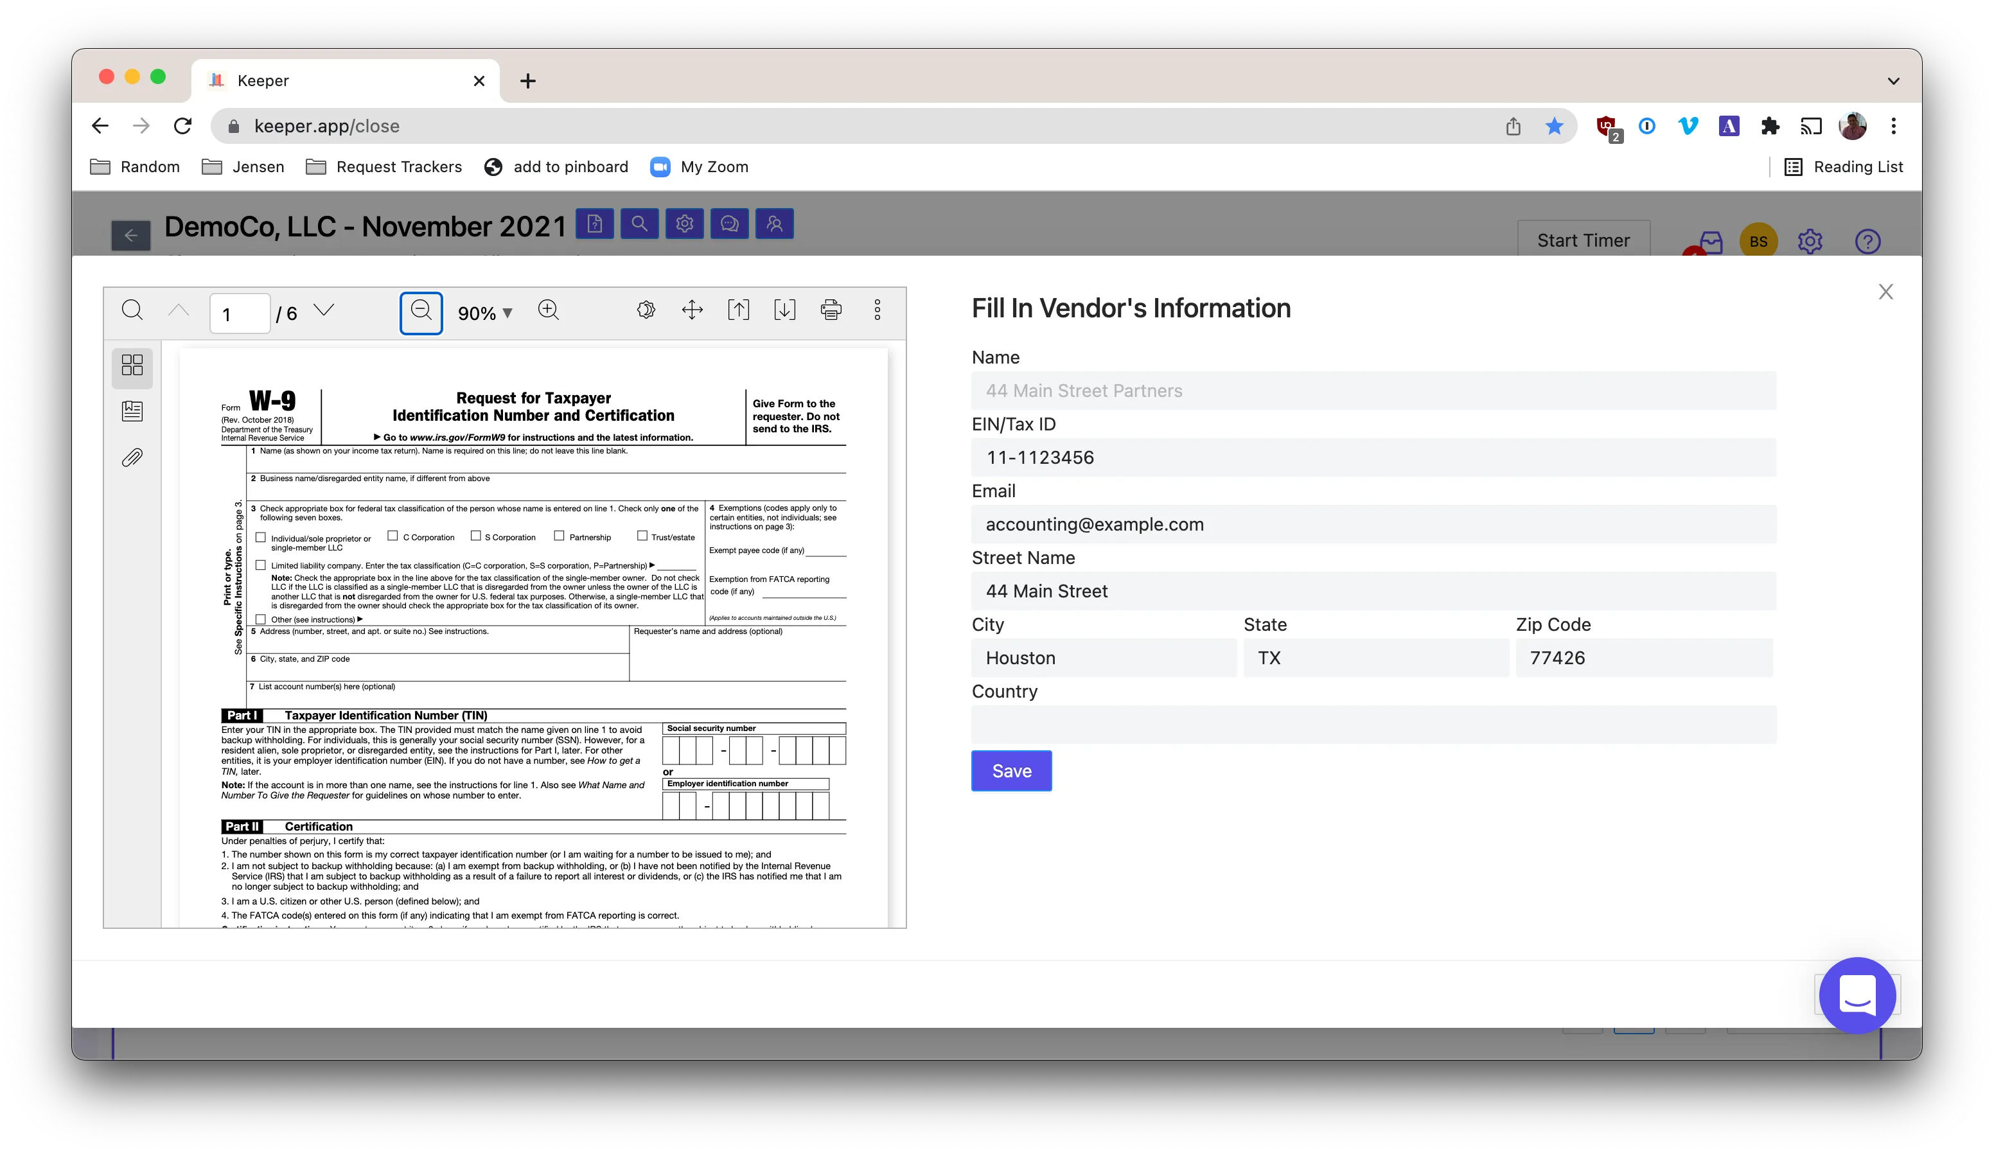Click the vendor Name field
The height and width of the screenshot is (1155, 1994).
1373,391
